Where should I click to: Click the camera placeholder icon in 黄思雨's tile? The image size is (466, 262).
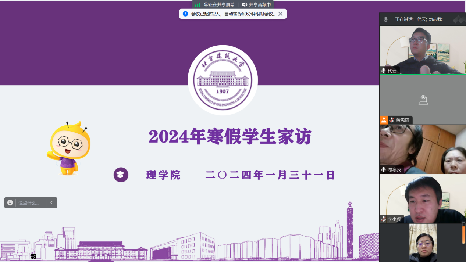point(423,100)
